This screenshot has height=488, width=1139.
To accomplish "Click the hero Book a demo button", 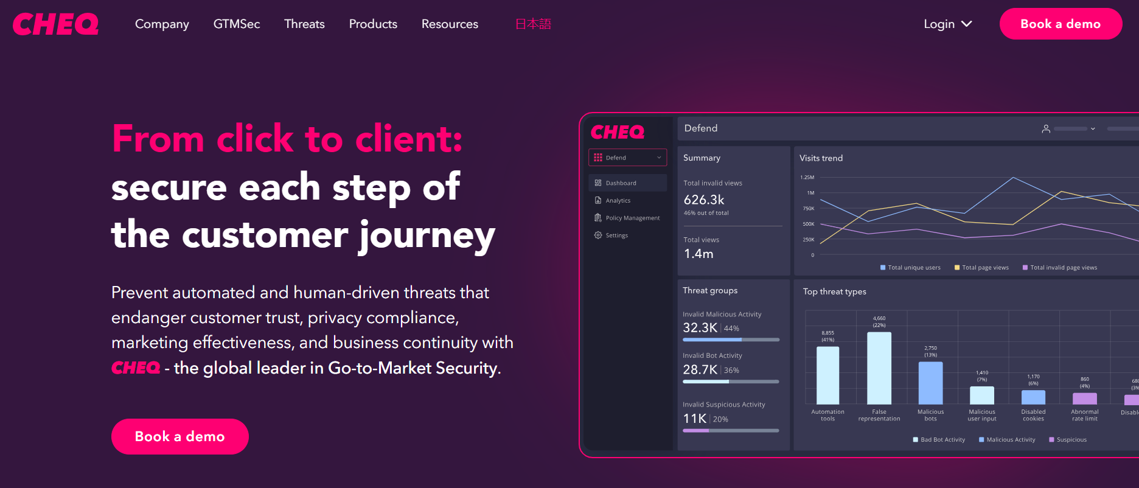I will [180, 436].
